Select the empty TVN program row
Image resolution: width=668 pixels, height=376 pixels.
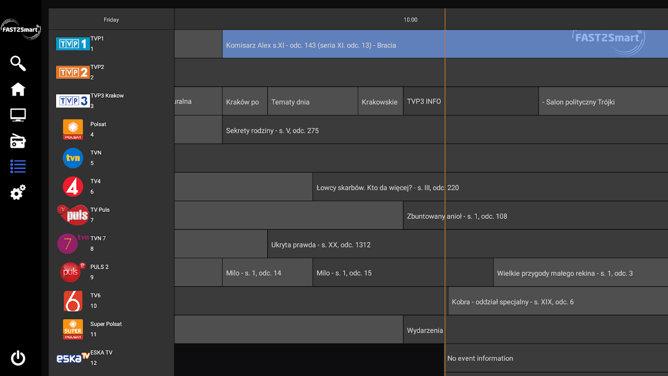point(421,158)
